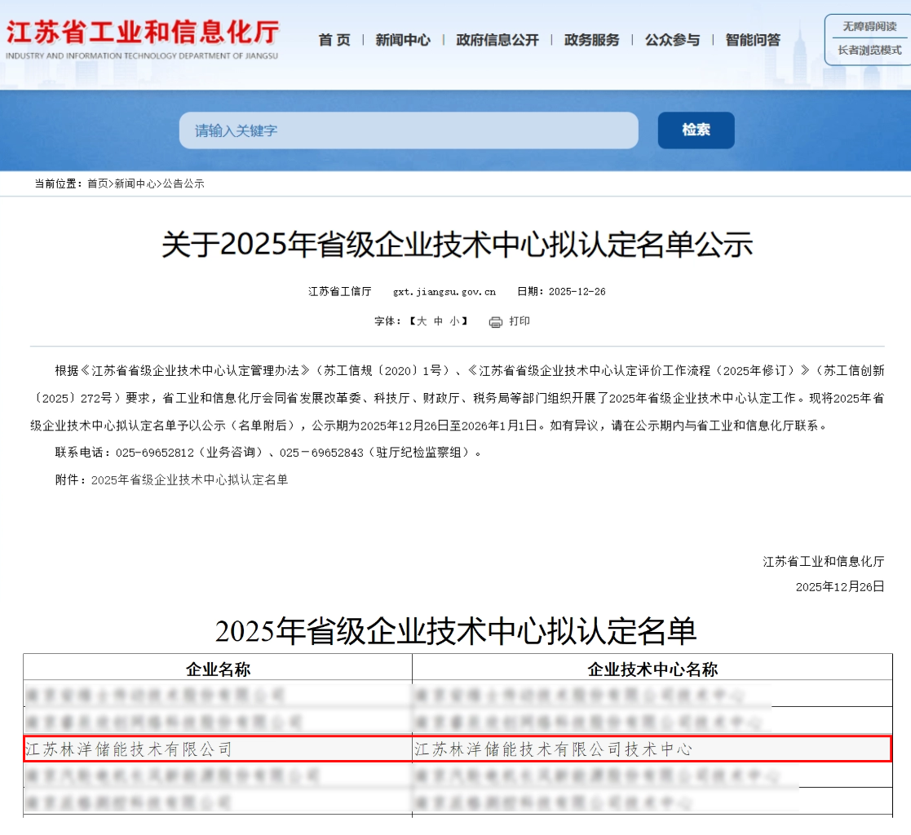Set font size to 中 (medium)

438,321
